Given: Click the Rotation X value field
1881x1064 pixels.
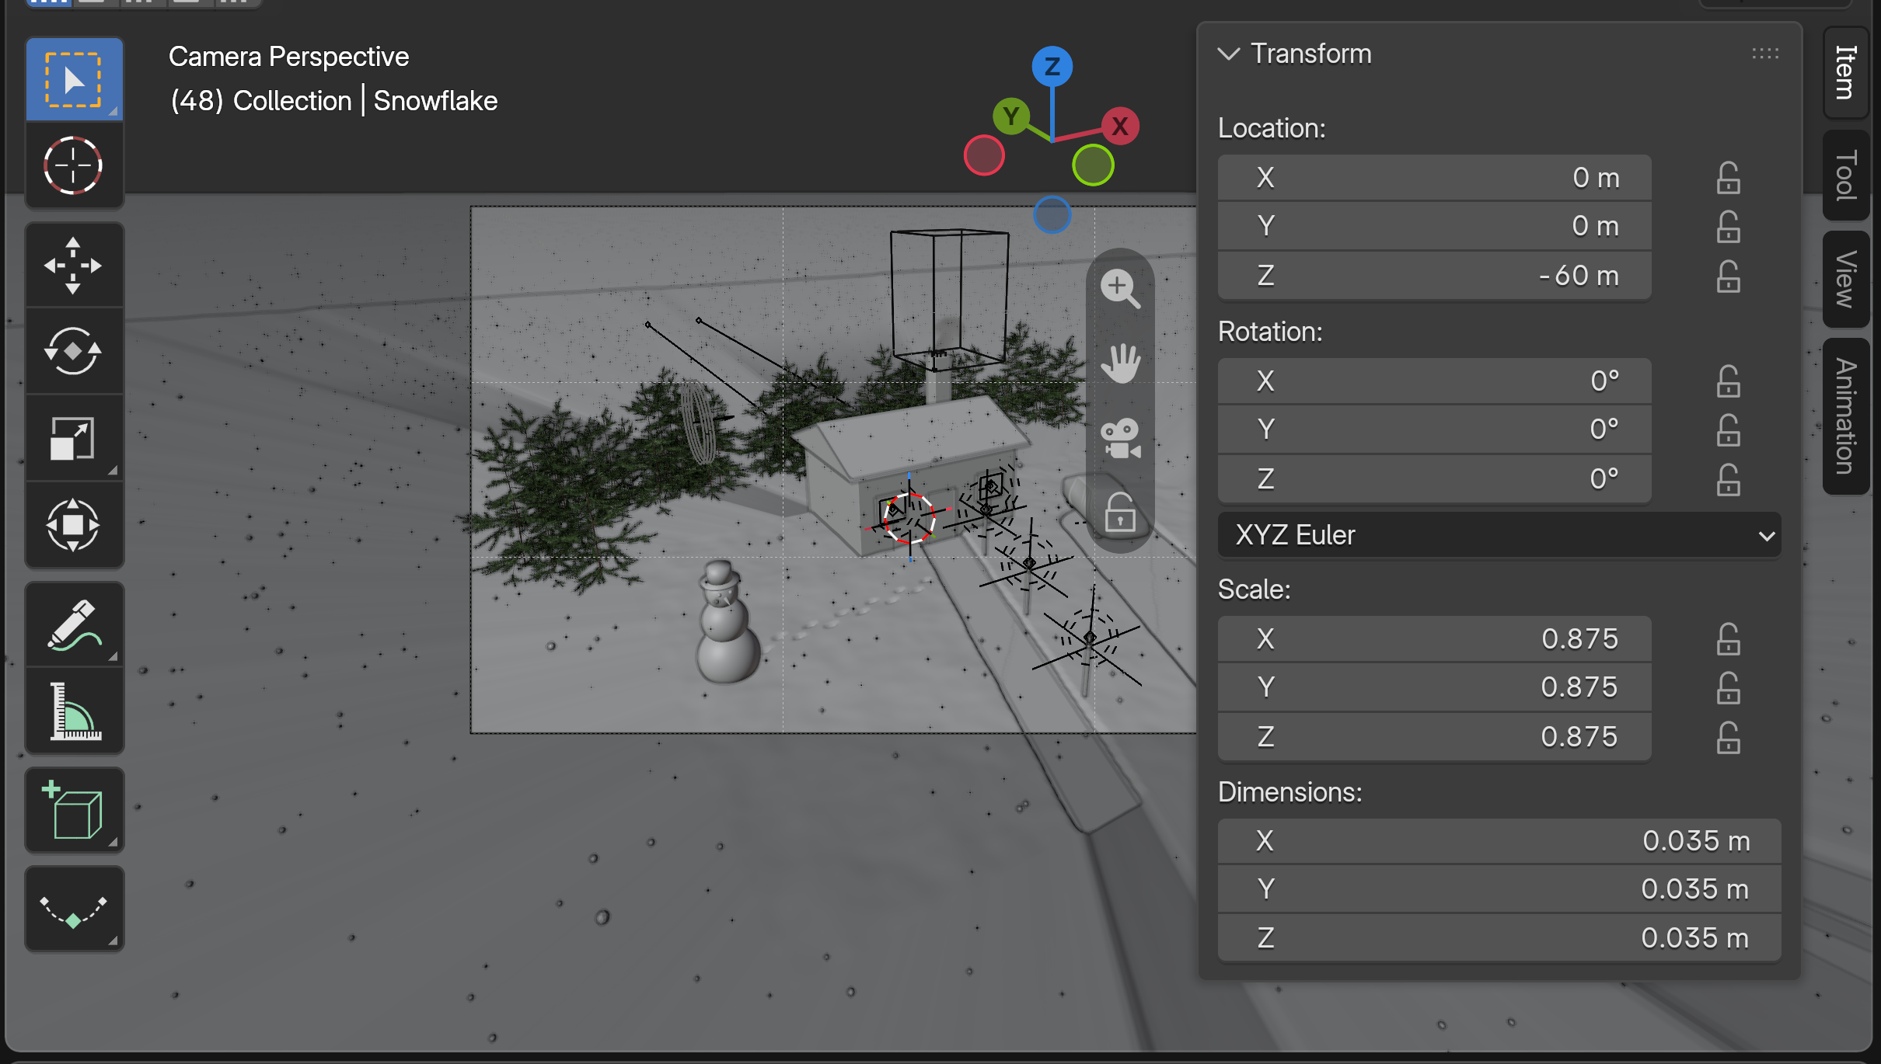Looking at the screenshot, I should click(1434, 381).
